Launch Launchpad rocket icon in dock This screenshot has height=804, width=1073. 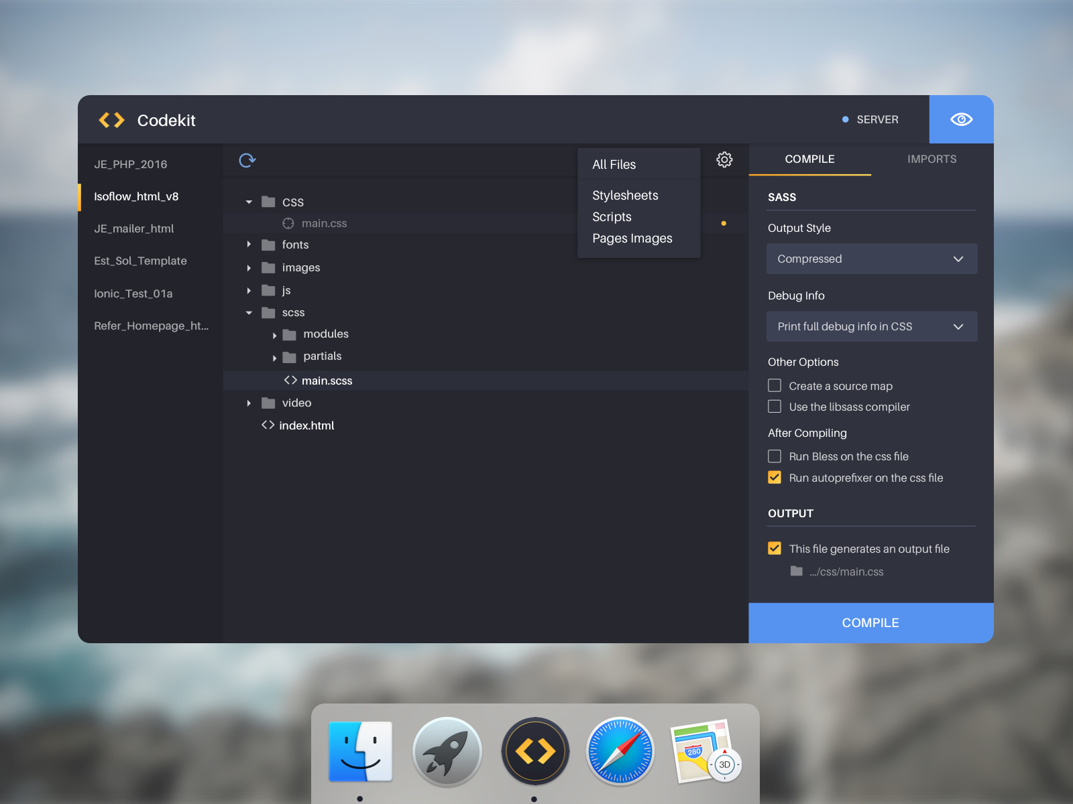tap(447, 751)
